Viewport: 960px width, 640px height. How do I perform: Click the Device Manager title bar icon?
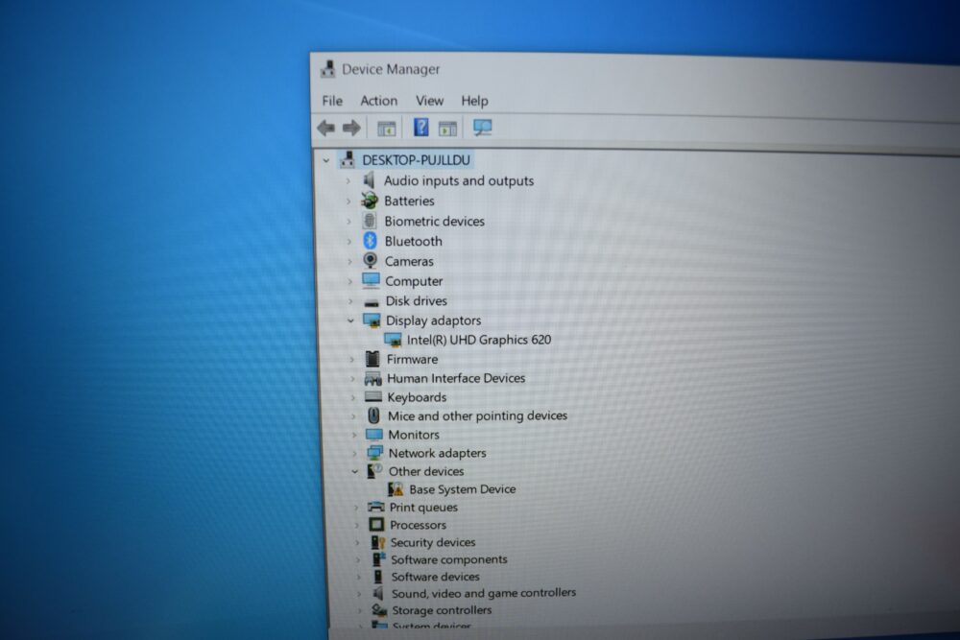coord(328,69)
